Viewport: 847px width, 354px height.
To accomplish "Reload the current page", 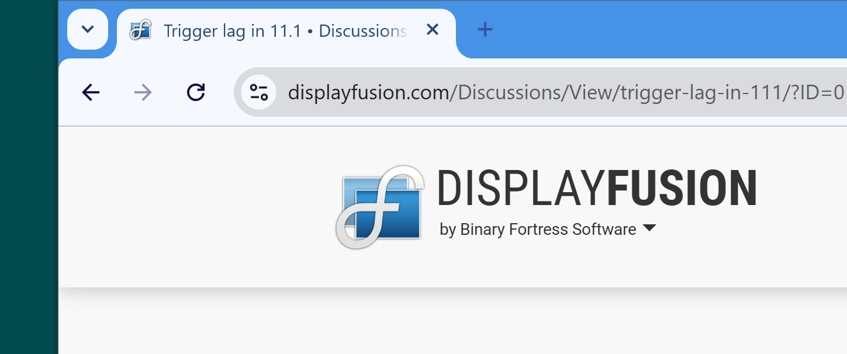I will [195, 92].
